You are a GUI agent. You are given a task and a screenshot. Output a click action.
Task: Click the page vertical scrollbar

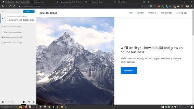coord(193,23)
